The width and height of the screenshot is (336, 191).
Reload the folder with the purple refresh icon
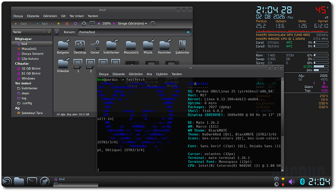coord(75,23)
